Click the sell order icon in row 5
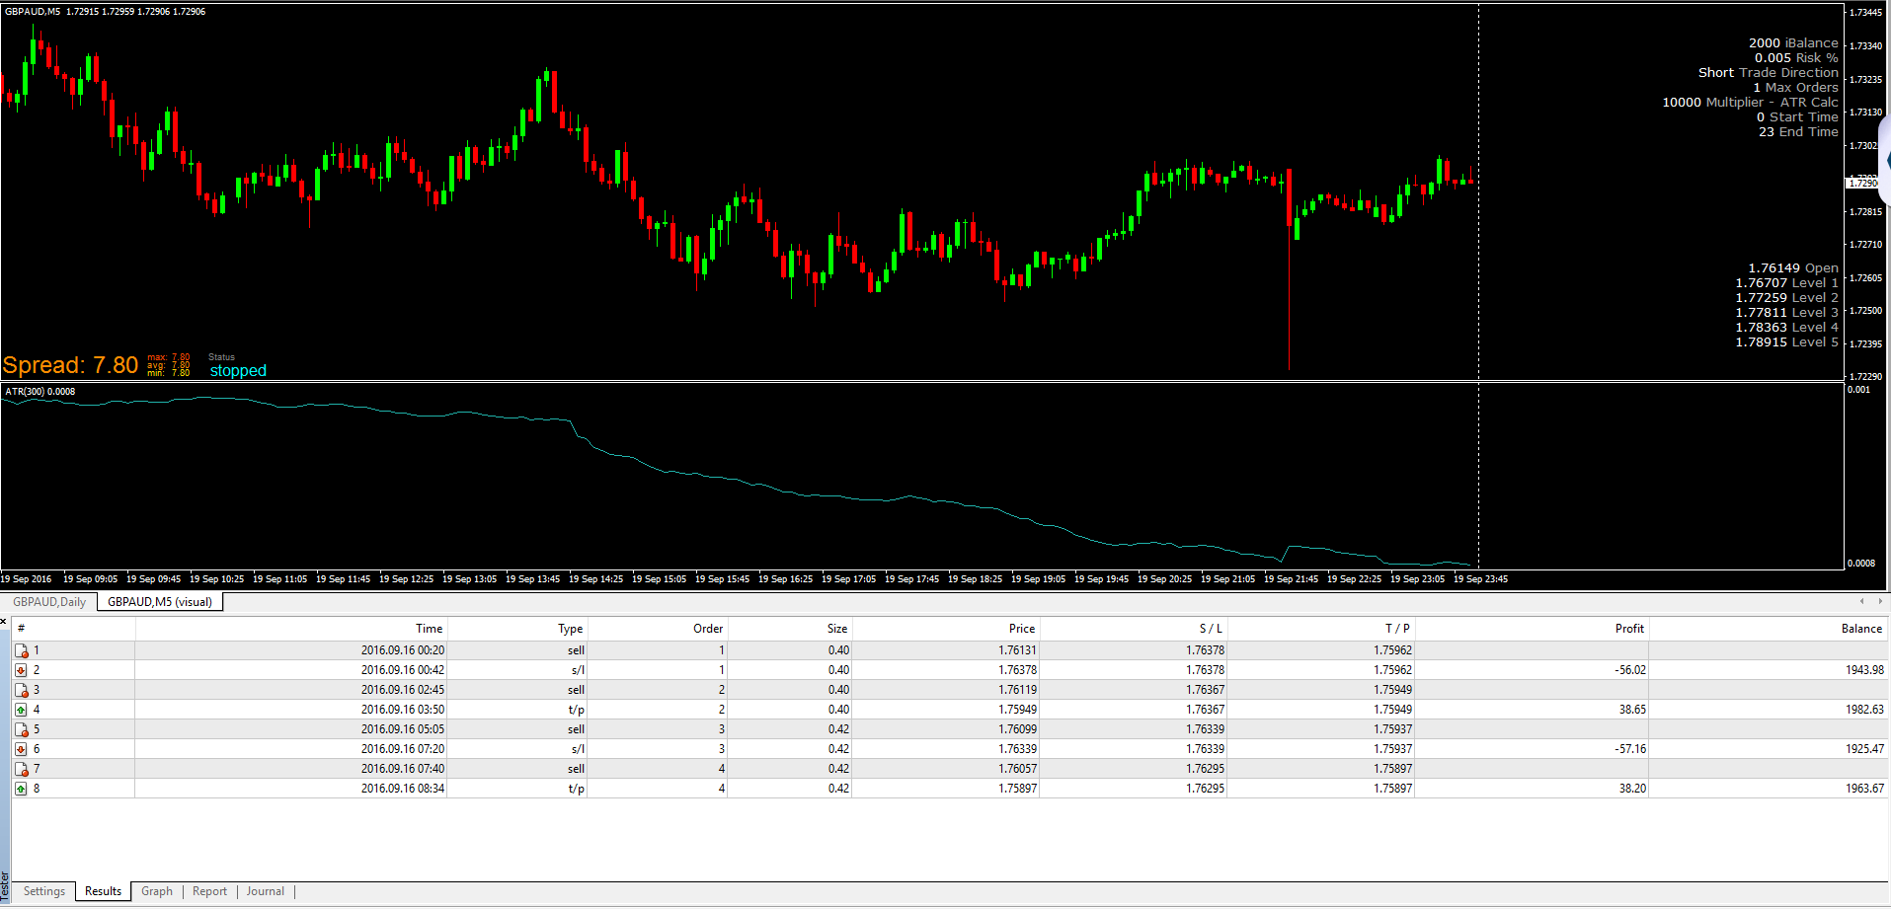This screenshot has width=1891, height=909. tap(21, 729)
